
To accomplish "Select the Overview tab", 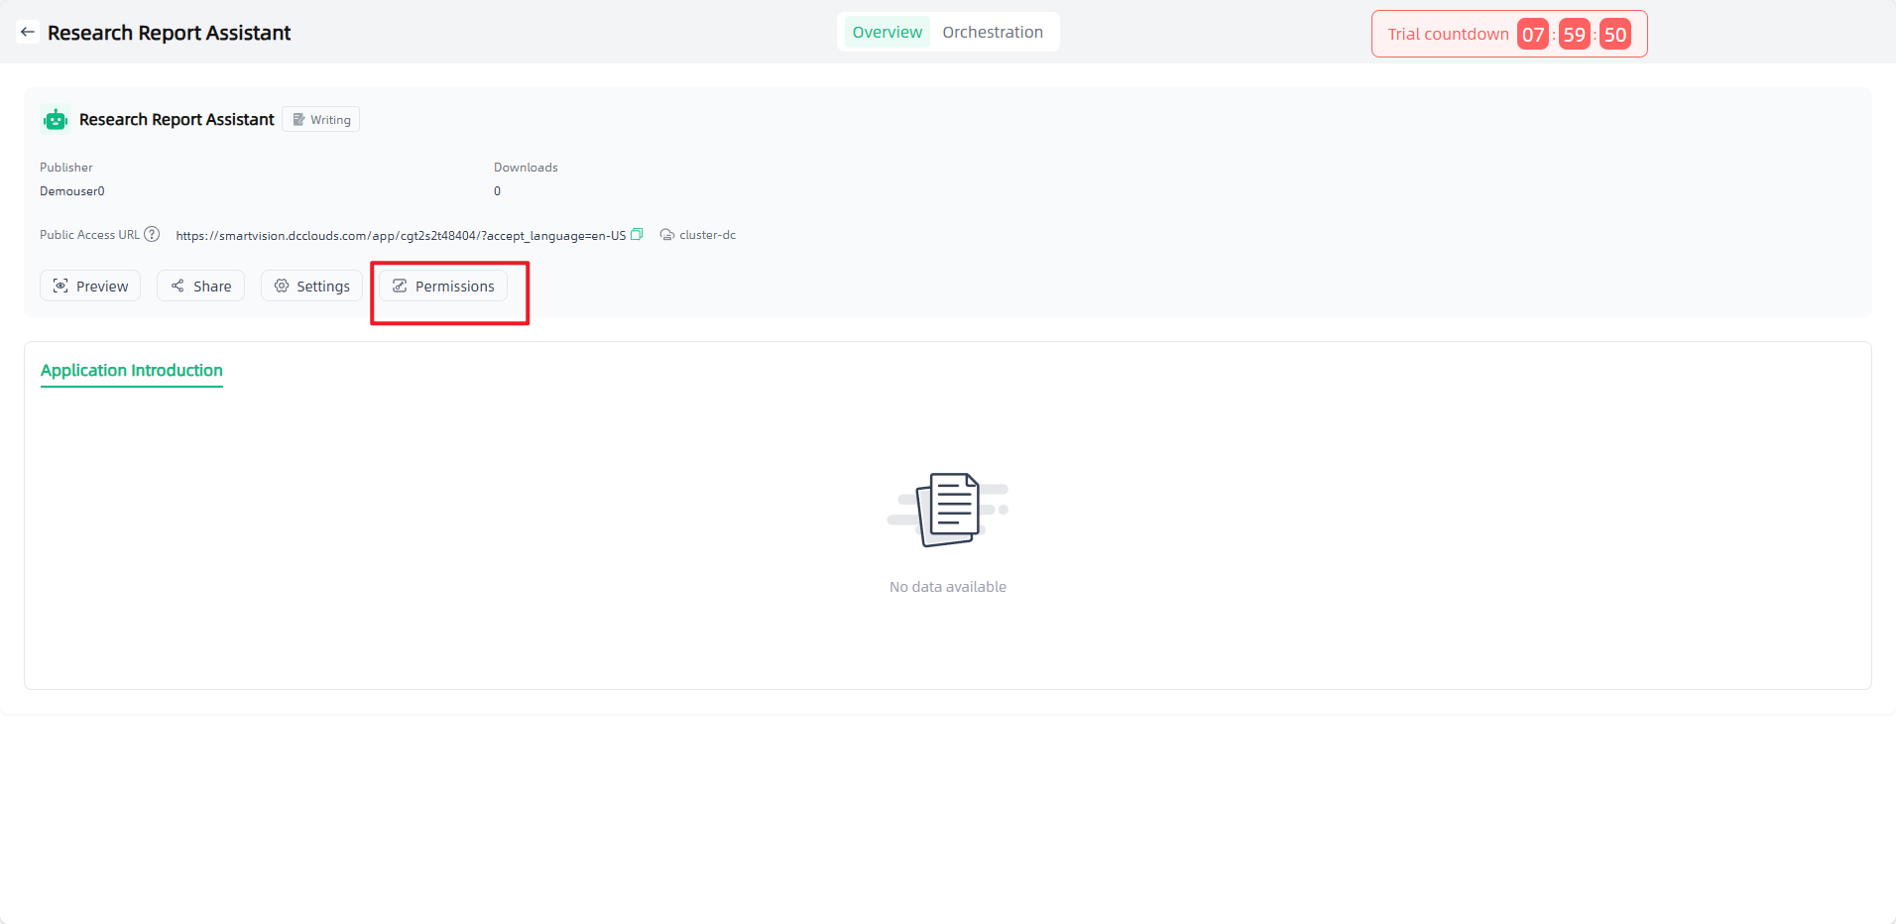I will 887,33.
